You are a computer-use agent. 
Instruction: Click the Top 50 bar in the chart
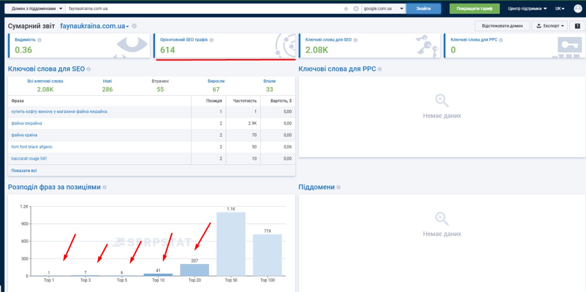click(231, 244)
